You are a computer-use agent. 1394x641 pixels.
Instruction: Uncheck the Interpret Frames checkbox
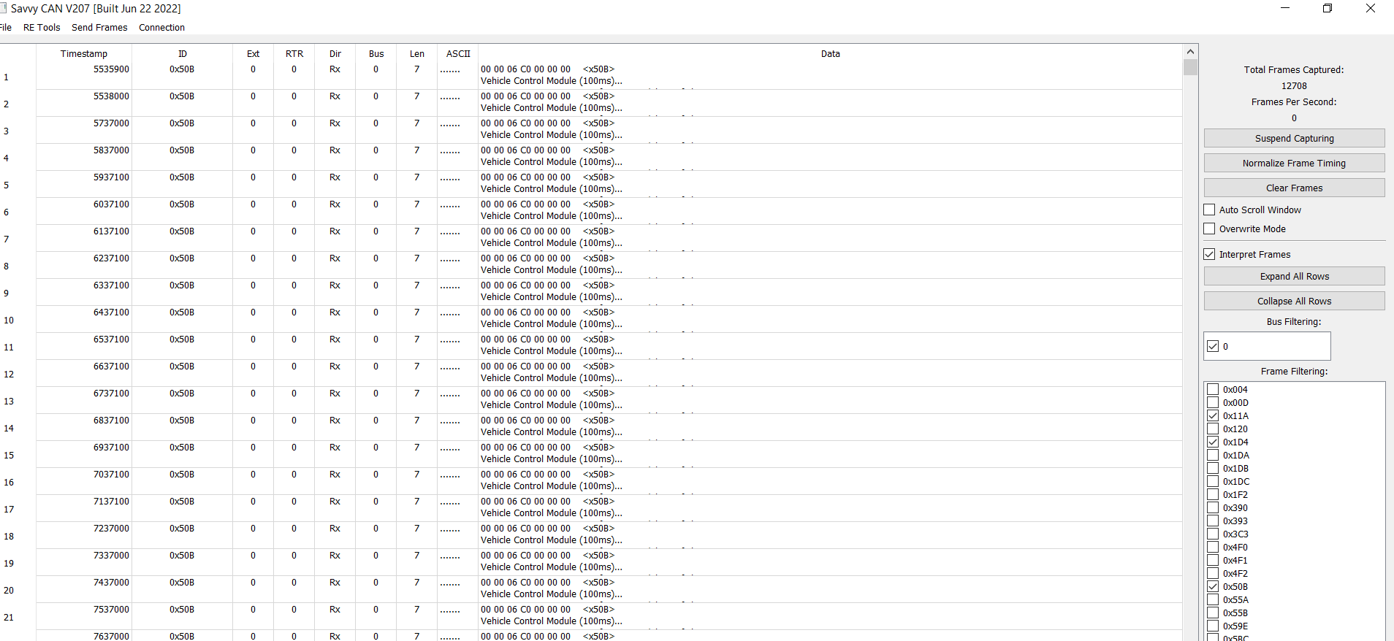1210,255
